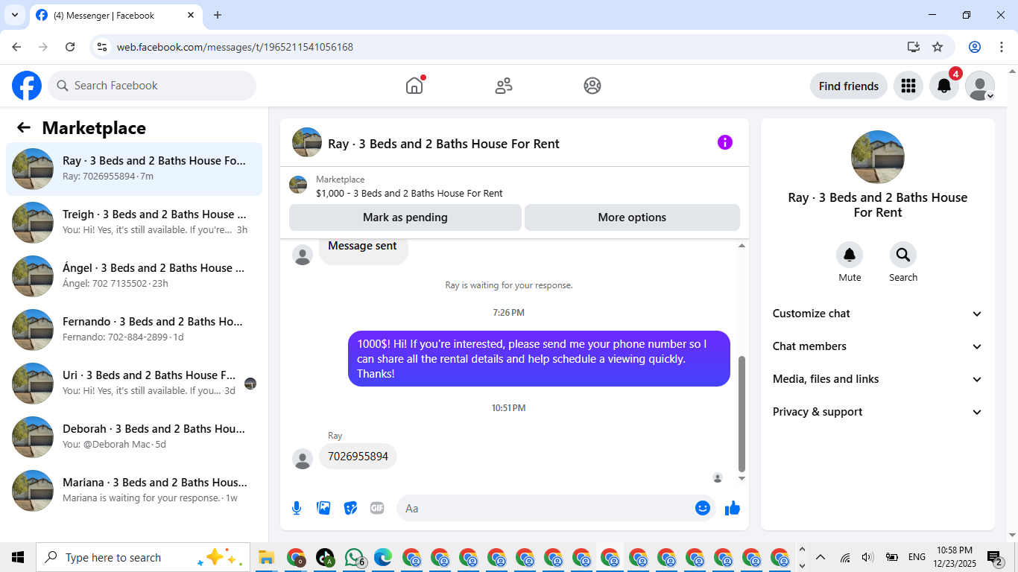Expand the Chat members section

878,346
